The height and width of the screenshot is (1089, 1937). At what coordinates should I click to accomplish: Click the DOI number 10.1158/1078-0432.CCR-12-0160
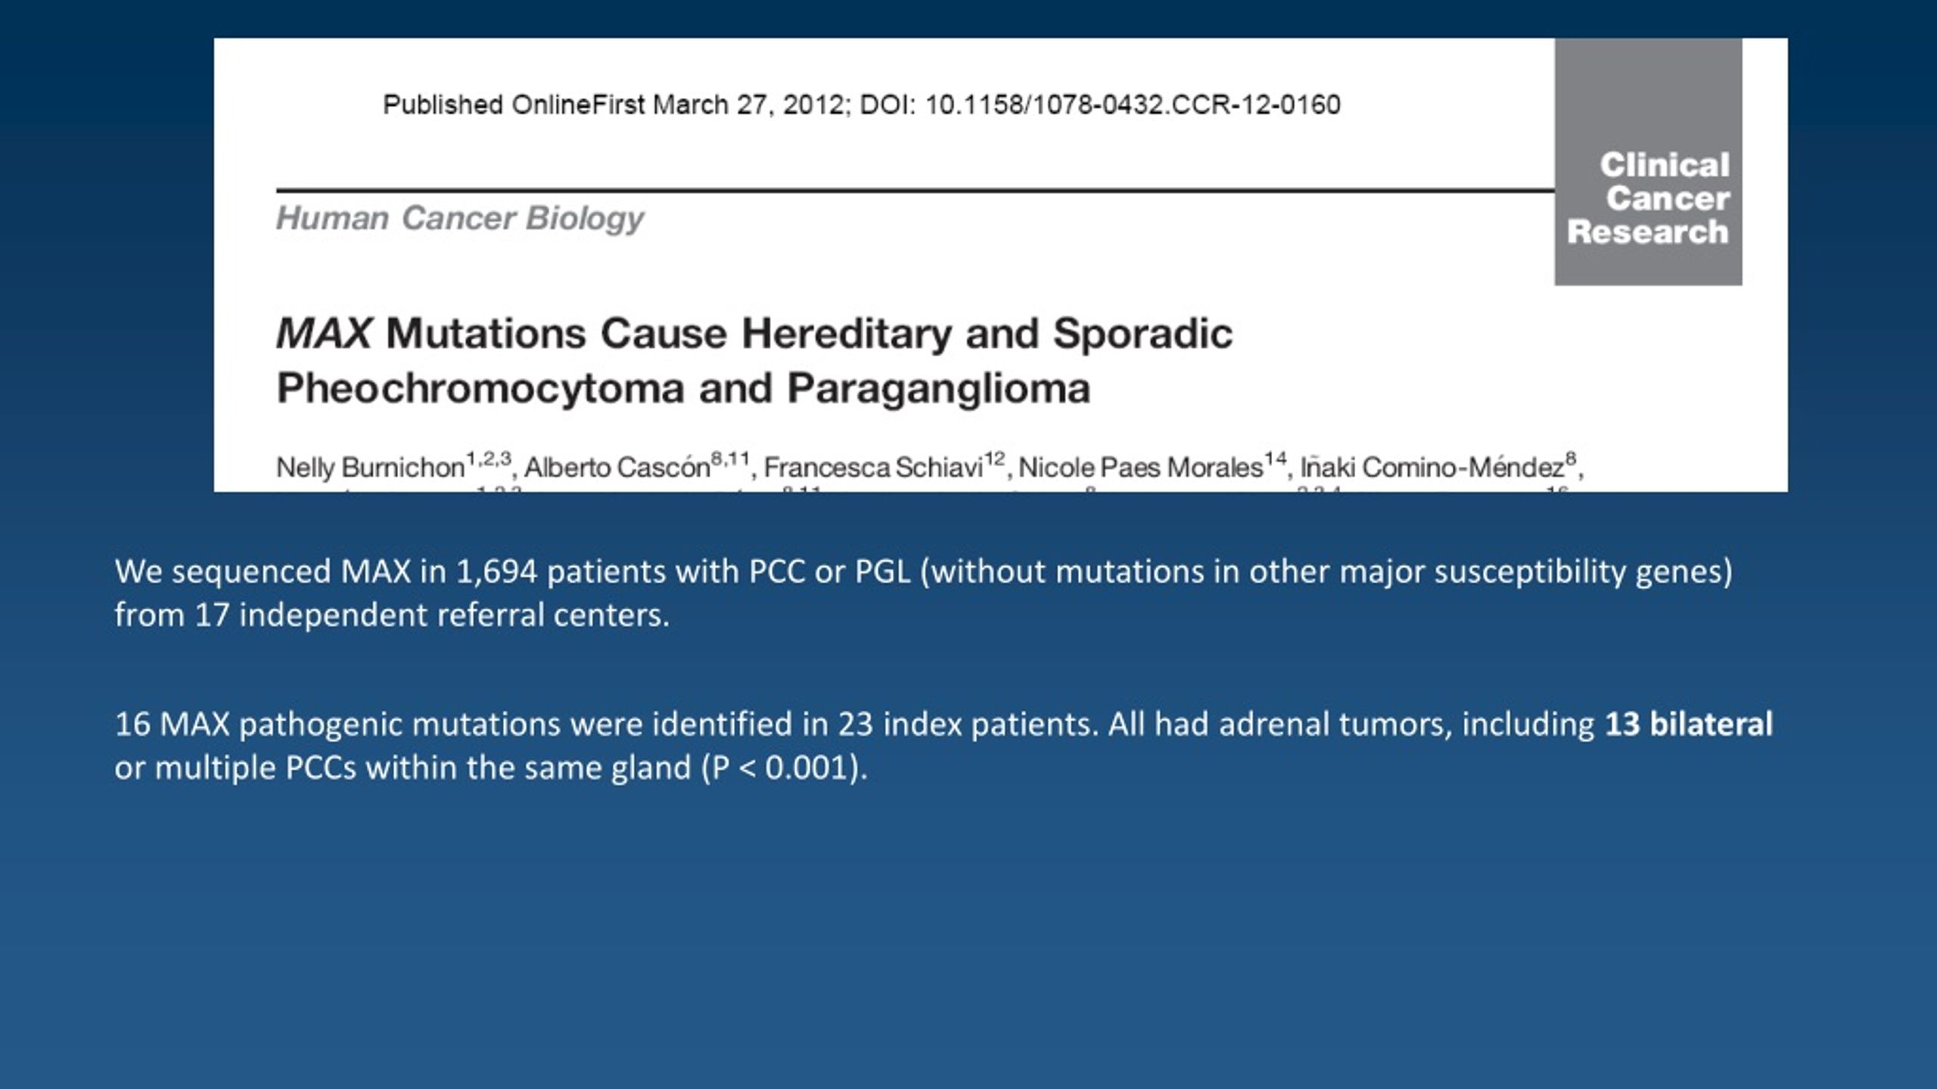(x=1133, y=104)
